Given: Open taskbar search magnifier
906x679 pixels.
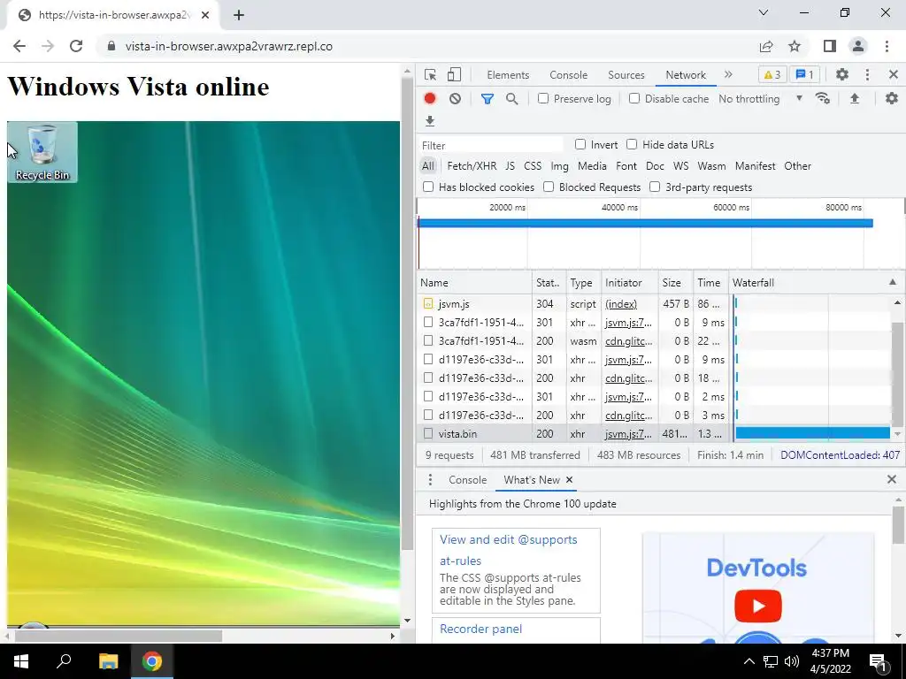Looking at the screenshot, I should pyautogui.click(x=64, y=661).
